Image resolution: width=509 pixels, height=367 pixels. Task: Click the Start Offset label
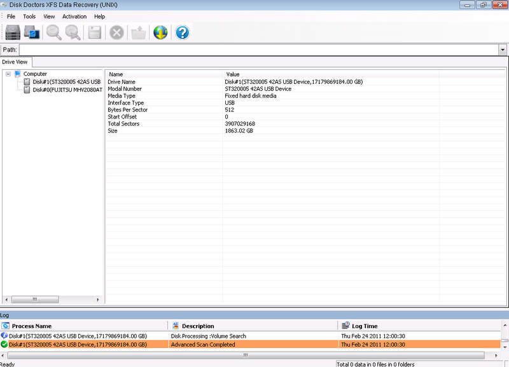(x=122, y=117)
